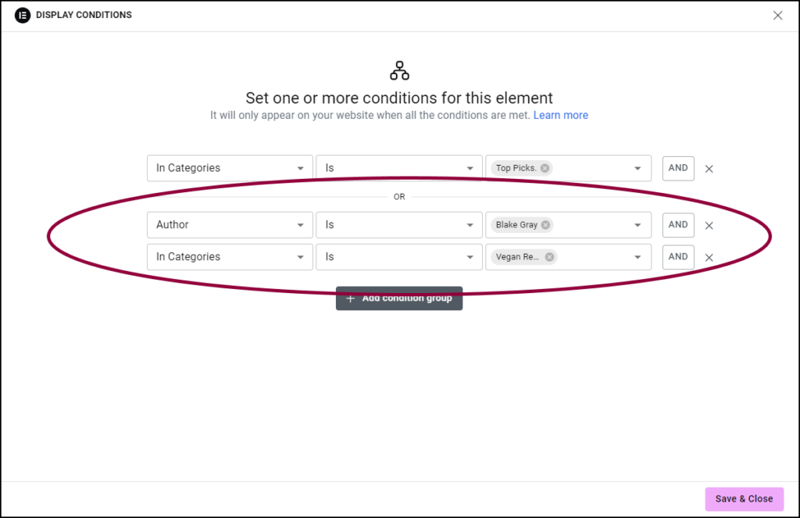Delete the Vegan category condition row
Screen dimensions: 800x518
pyautogui.click(x=709, y=258)
